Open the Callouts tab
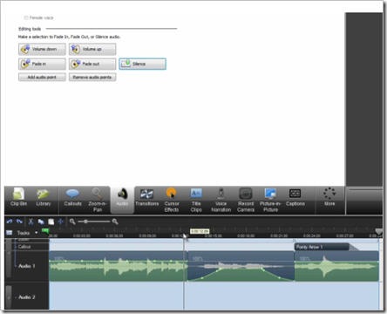Image resolution: width=387 pixels, height=314 pixels. pos(72,198)
